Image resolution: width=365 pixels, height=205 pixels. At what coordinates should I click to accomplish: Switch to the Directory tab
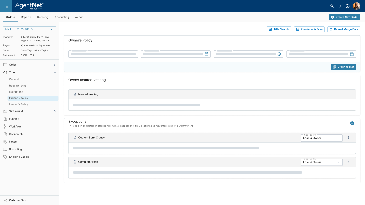(43, 17)
